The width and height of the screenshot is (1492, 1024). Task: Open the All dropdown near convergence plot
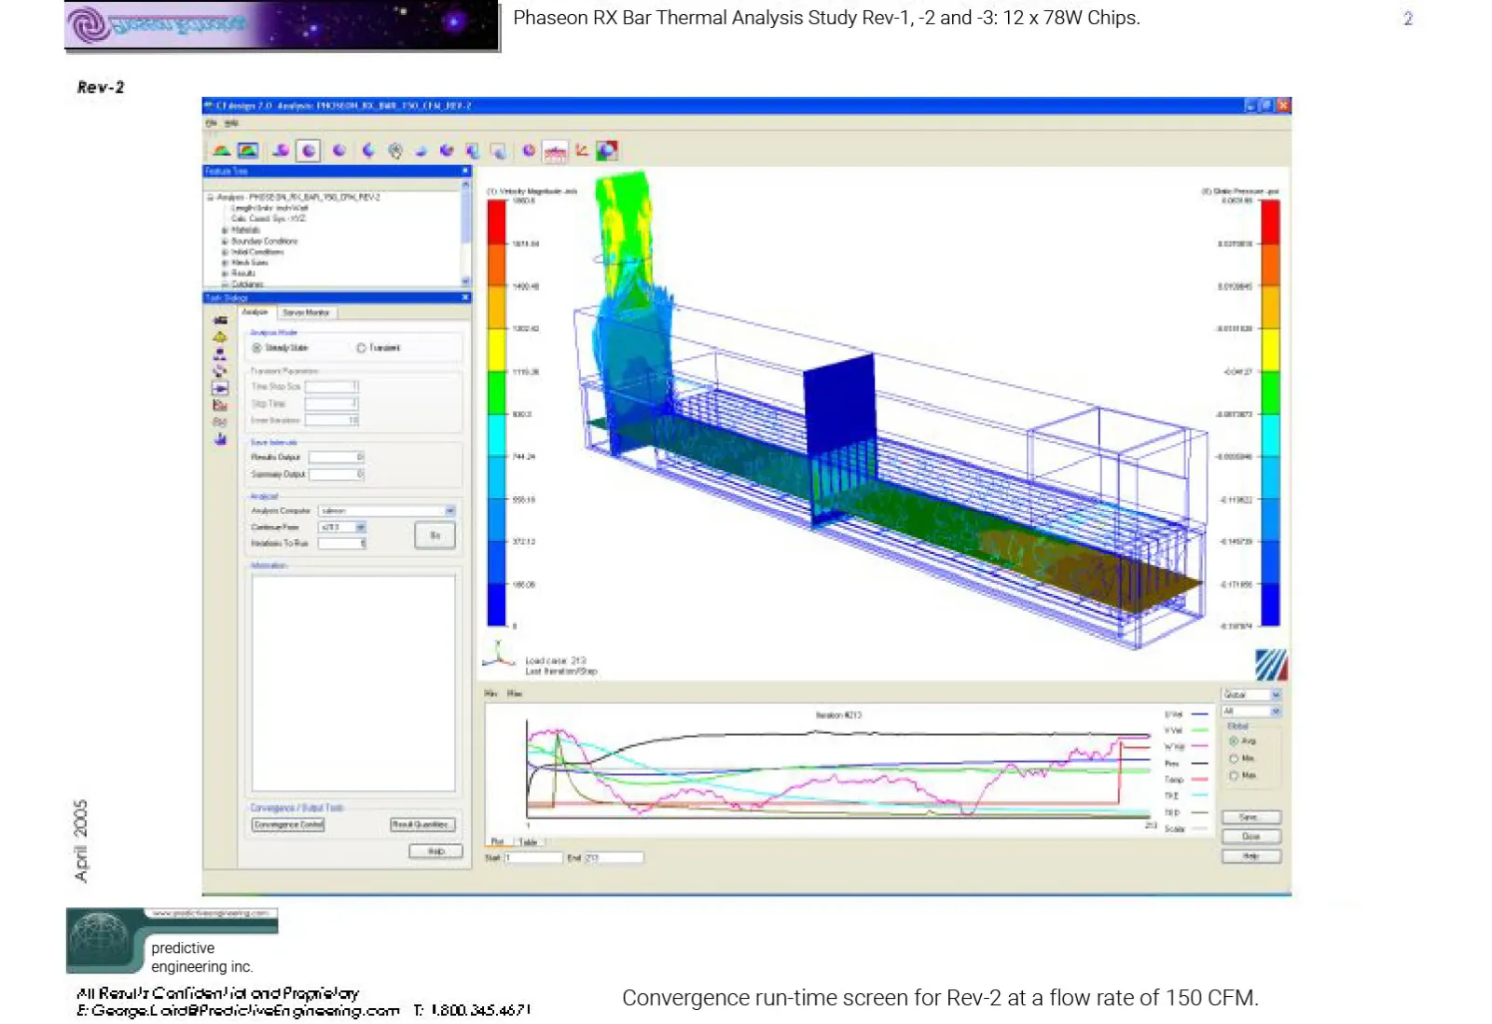click(1277, 712)
